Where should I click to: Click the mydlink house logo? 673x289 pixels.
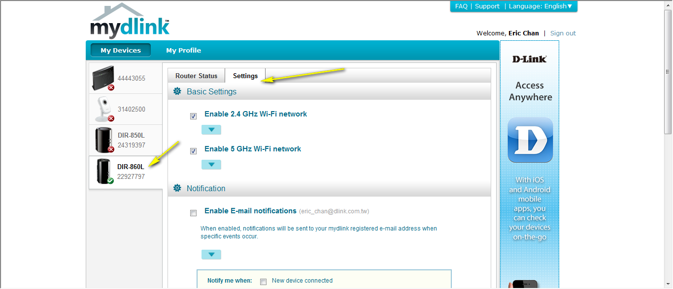coord(130,22)
